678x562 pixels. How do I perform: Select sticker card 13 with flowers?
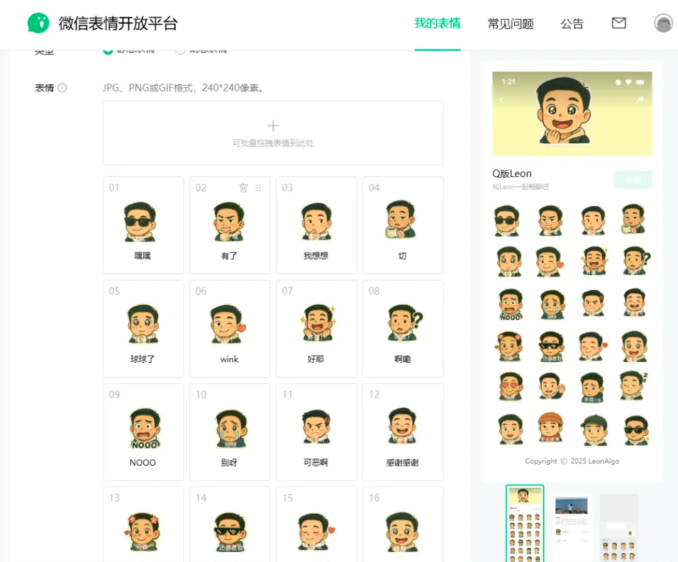(x=143, y=524)
